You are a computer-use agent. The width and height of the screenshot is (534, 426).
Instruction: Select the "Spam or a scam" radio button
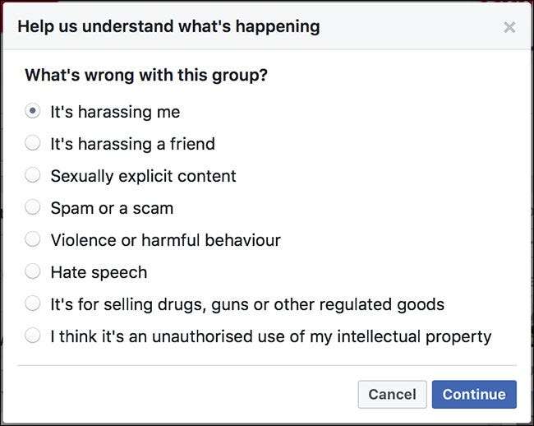coord(33,207)
